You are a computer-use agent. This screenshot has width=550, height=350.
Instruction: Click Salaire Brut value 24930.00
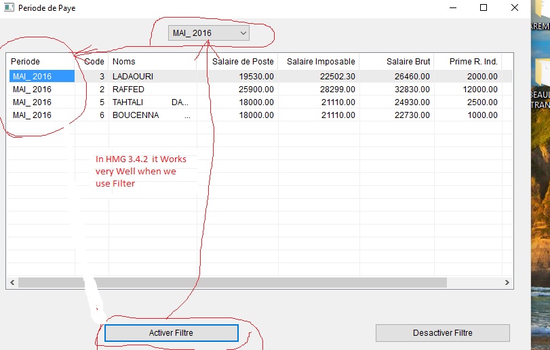tap(412, 102)
